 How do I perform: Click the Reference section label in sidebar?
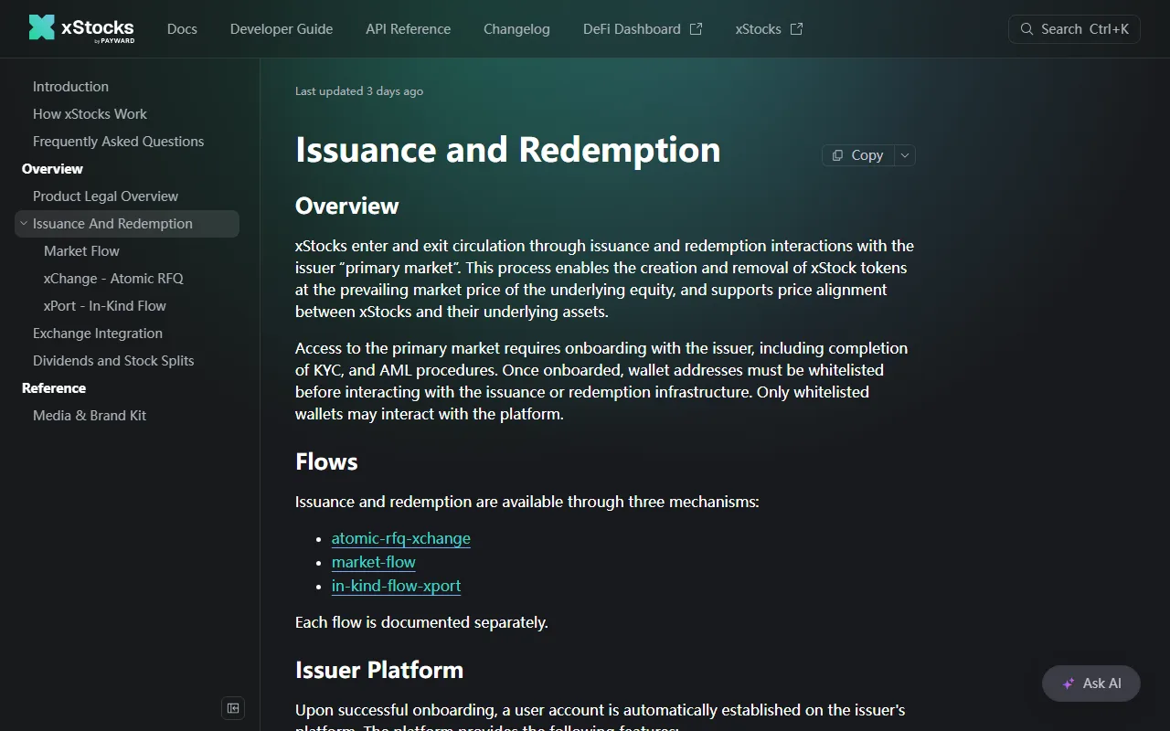pyautogui.click(x=54, y=388)
